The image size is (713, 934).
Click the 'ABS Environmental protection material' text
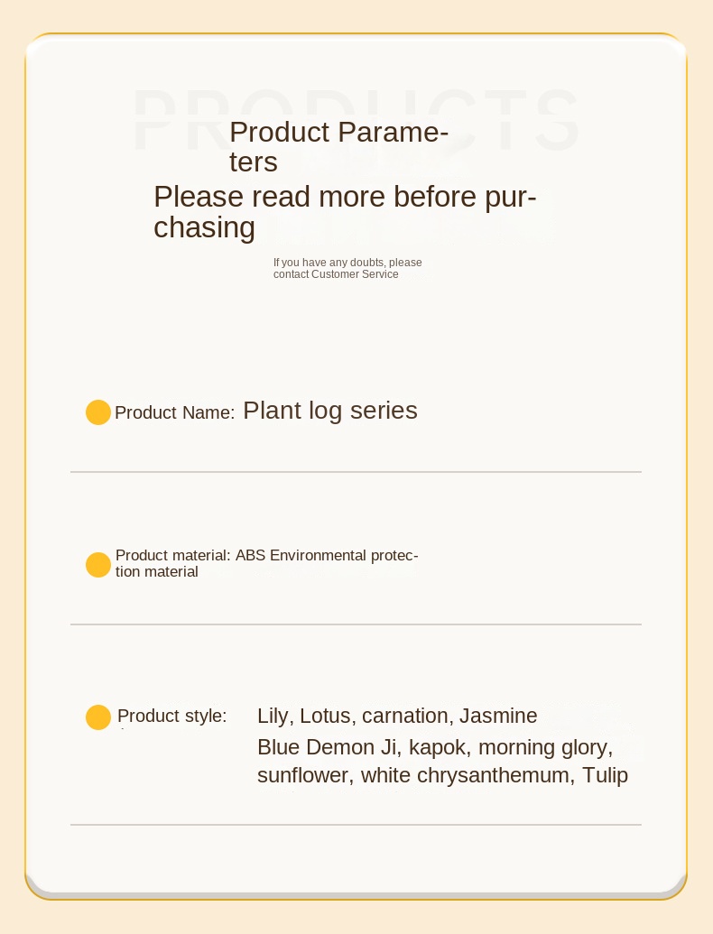pos(267,563)
